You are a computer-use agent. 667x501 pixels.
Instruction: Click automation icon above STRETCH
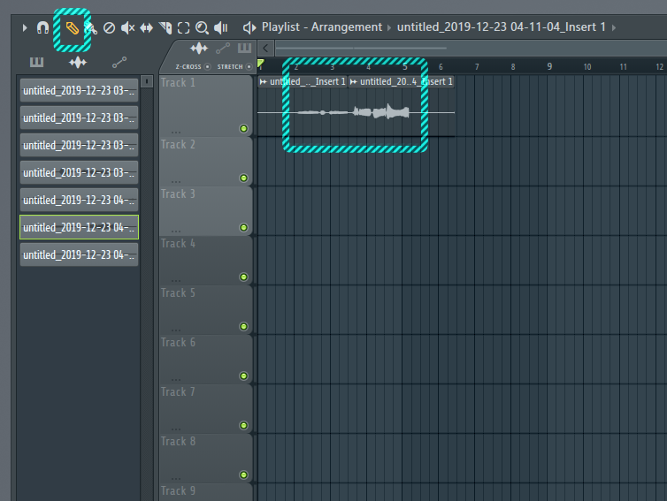pos(223,49)
